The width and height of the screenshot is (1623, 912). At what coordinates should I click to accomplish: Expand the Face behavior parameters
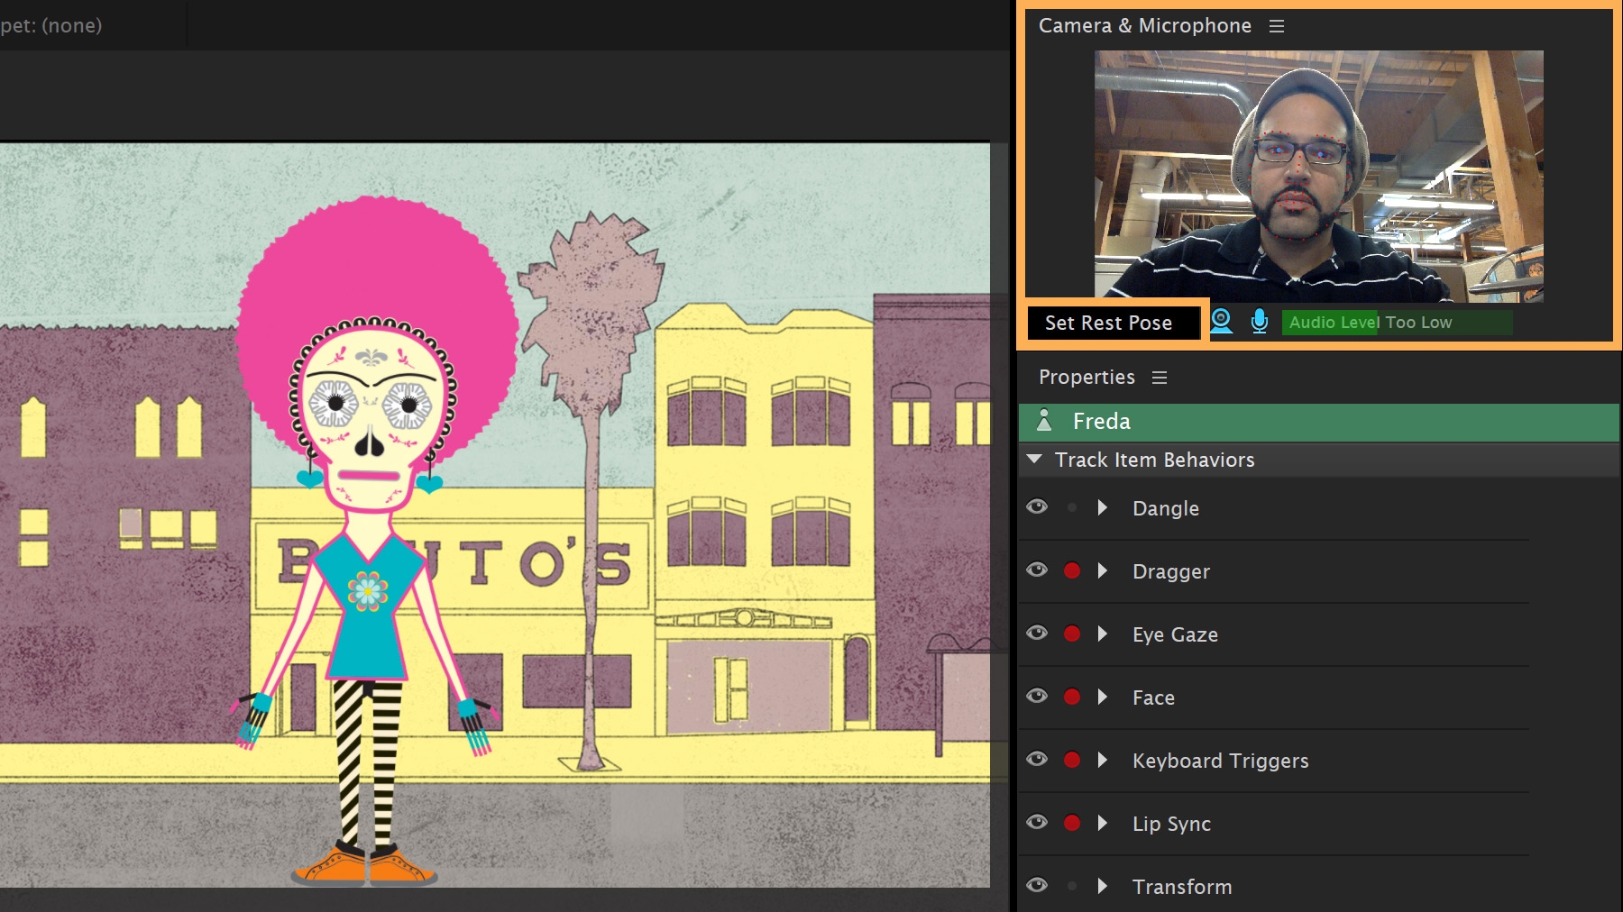[x=1102, y=697]
